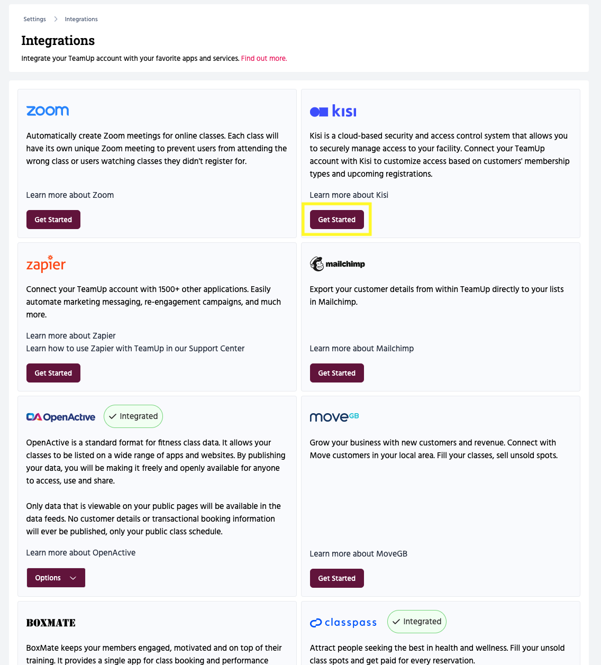Click the BoxMate logo

51,623
